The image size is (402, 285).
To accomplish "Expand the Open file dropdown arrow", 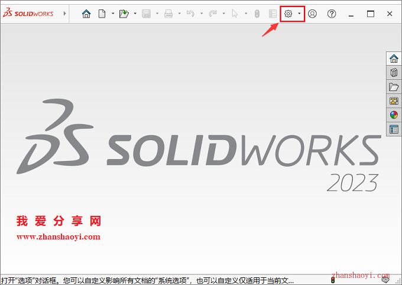I will pos(135,14).
